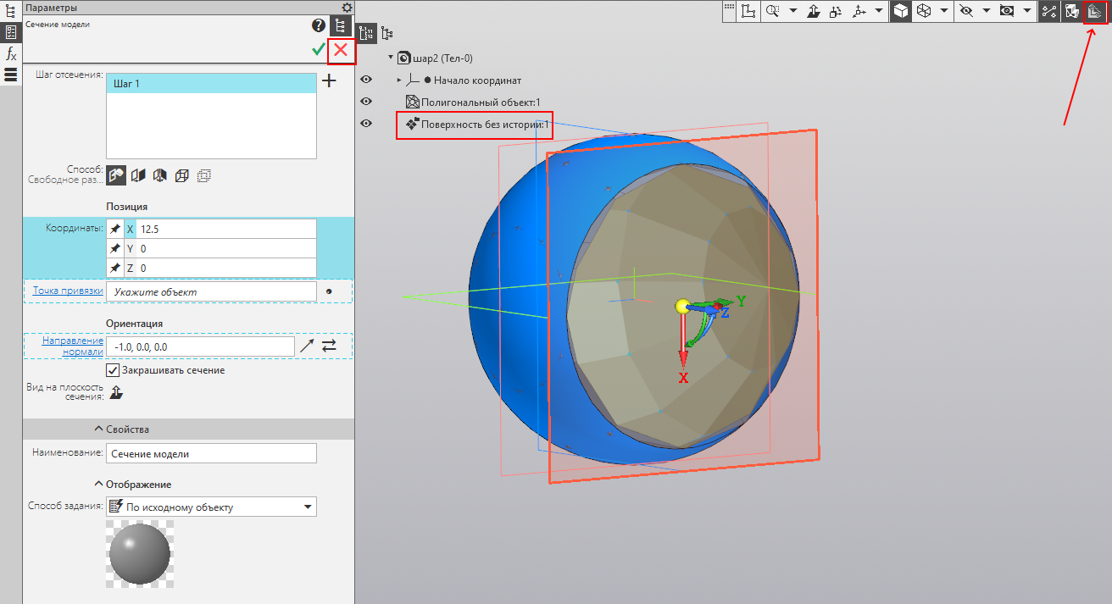Click the red X cancel button
The width and height of the screenshot is (1112, 604).
[341, 50]
